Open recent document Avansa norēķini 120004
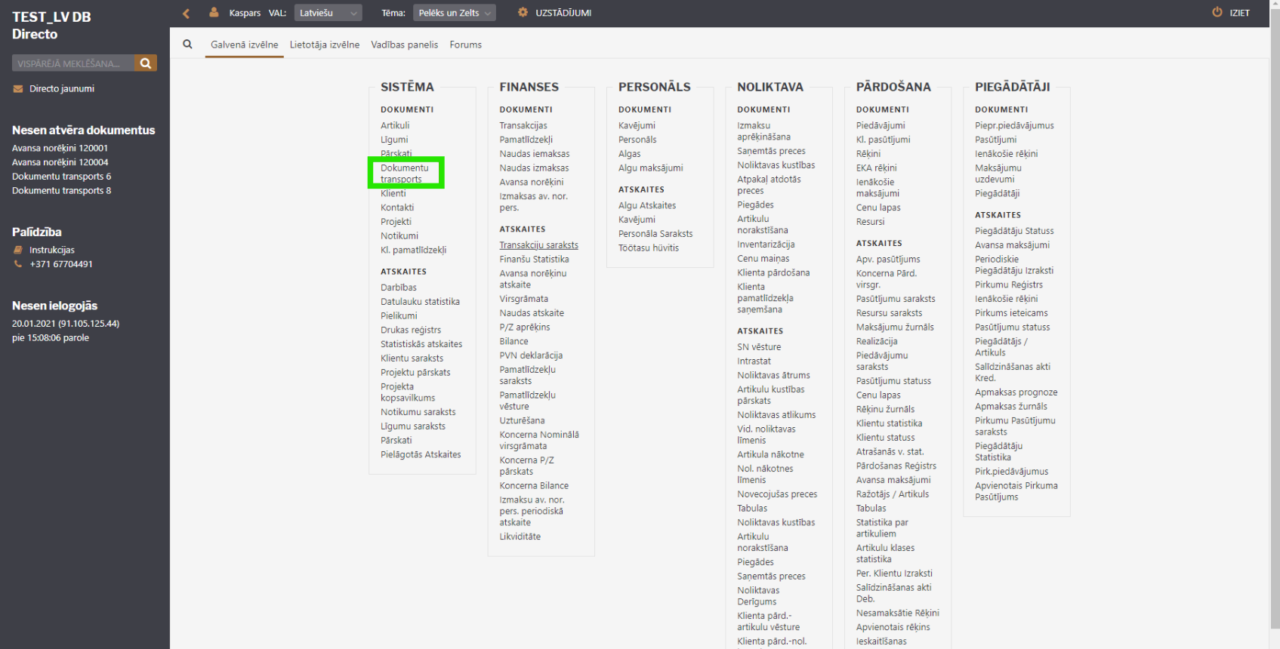The width and height of the screenshot is (1280, 649). 60,162
